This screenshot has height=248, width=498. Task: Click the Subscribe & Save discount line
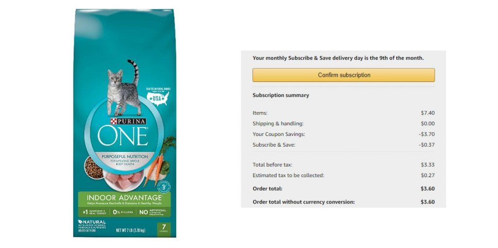pos(344,145)
